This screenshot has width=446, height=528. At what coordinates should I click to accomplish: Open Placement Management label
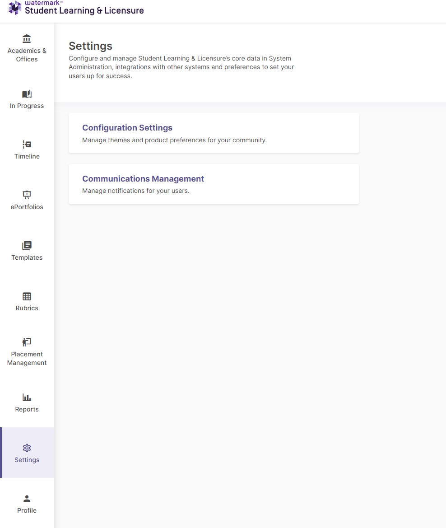[27, 358]
